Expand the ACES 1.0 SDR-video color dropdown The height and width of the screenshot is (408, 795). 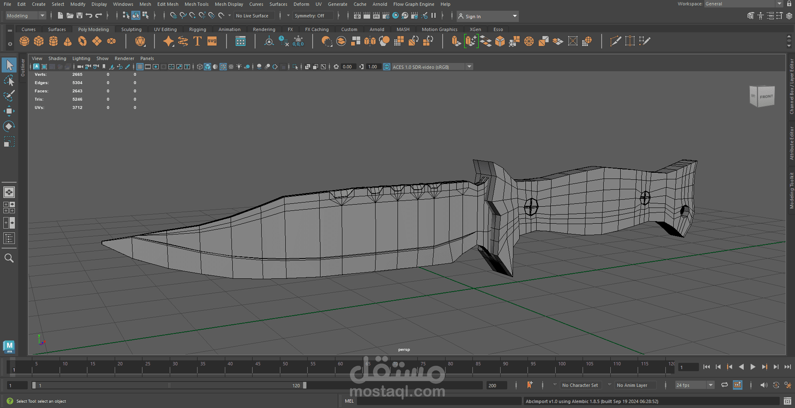470,67
